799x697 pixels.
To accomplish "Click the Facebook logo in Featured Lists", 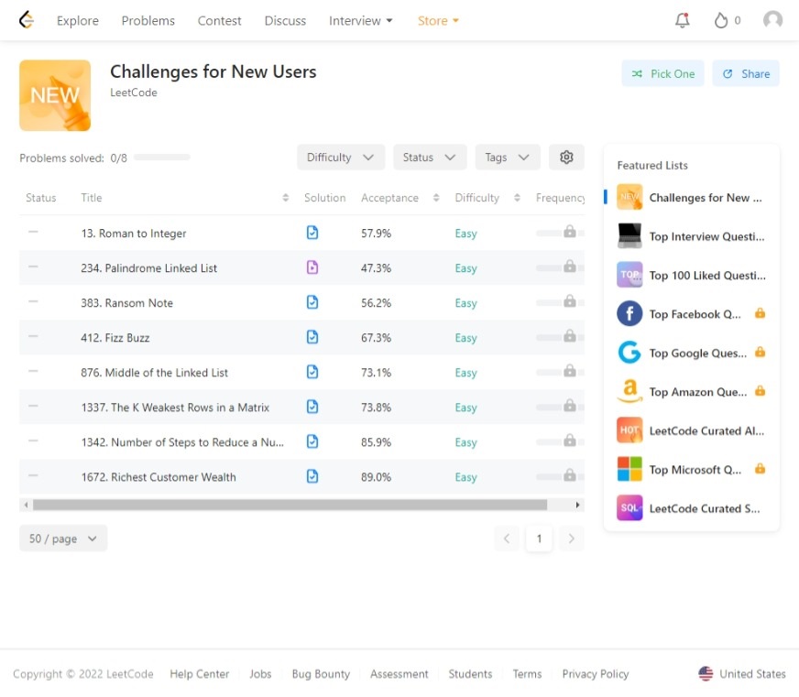I will tap(629, 314).
